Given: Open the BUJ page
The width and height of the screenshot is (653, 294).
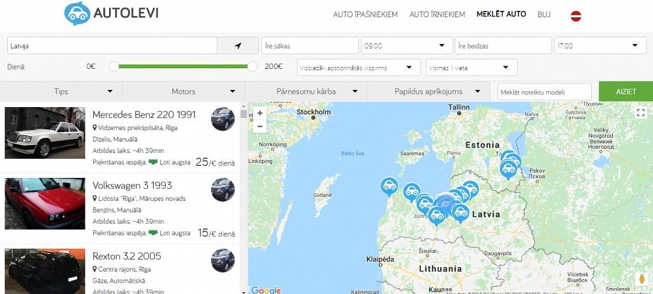Looking at the screenshot, I should point(544,14).
